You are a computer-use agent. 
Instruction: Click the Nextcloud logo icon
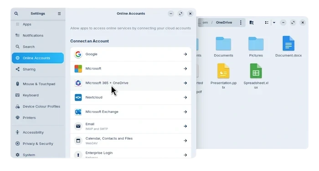coord(78,97)
